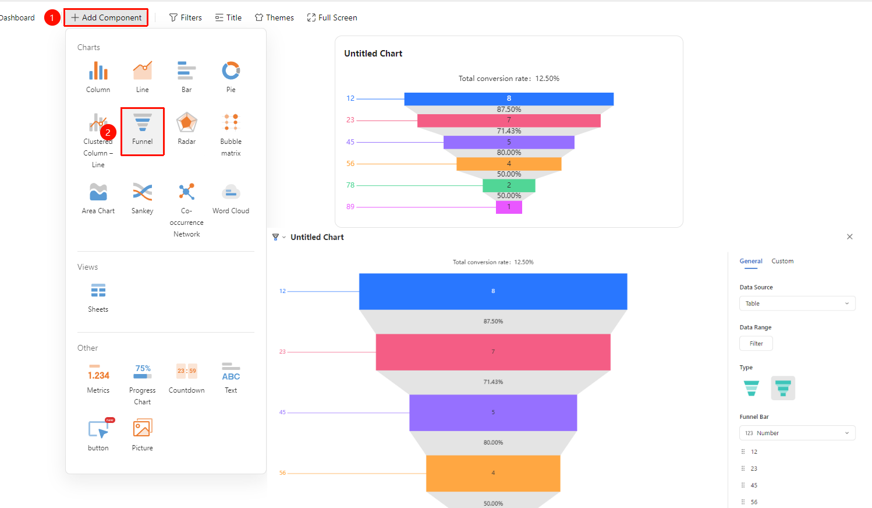Screen dimensions: 872x508
Task: Add a Co-occurrence Network chart
Action: click(x=187, y=210)
